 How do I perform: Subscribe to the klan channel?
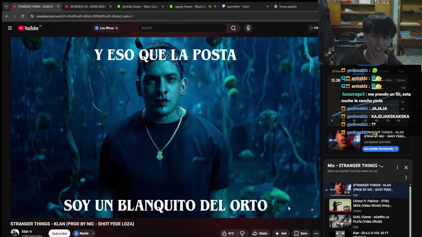click(59, 233)
